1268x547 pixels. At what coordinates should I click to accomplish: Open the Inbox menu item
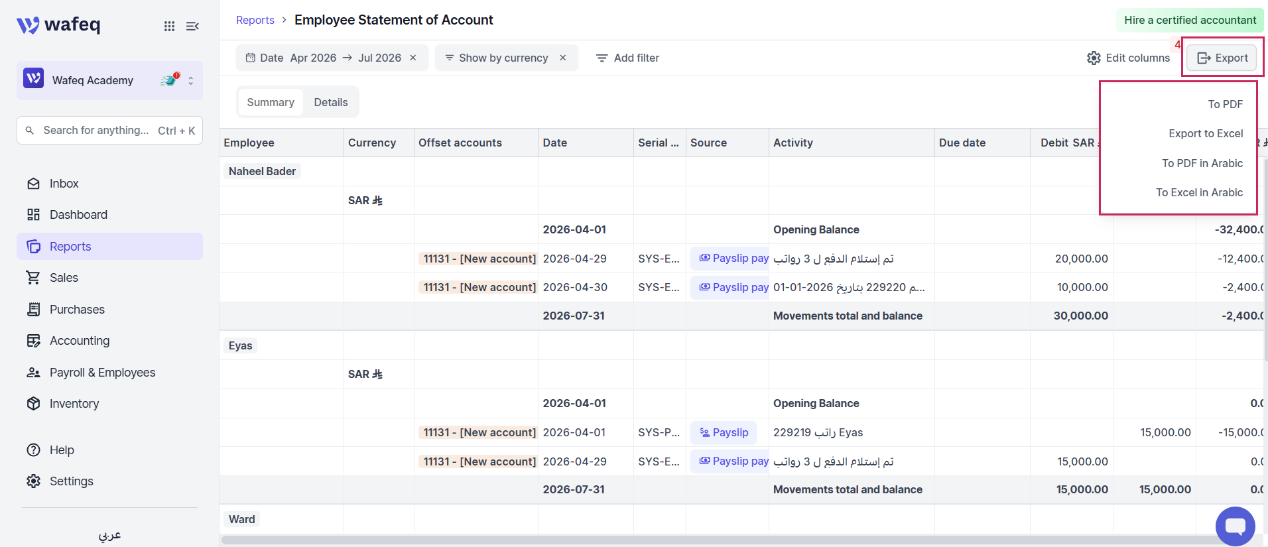tap(110, 184)
